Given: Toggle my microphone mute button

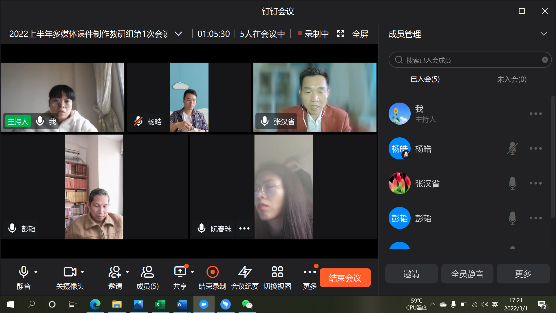Looking at the screenshot, I should tap(23, 272).
